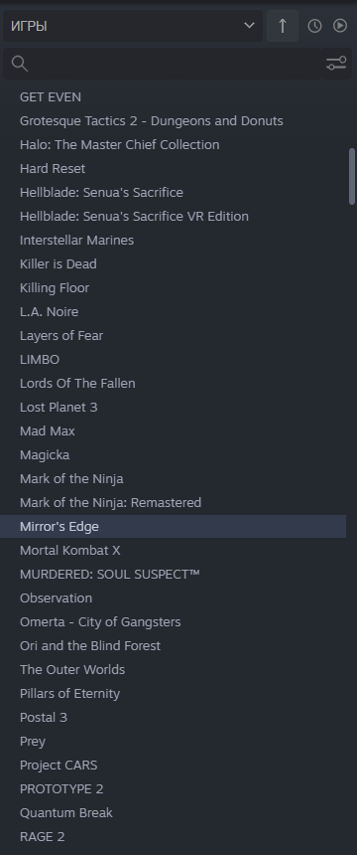Select Mirror's Edge in the game list
Viewport: 357px width, 855px height.
(x=174, y=526)
